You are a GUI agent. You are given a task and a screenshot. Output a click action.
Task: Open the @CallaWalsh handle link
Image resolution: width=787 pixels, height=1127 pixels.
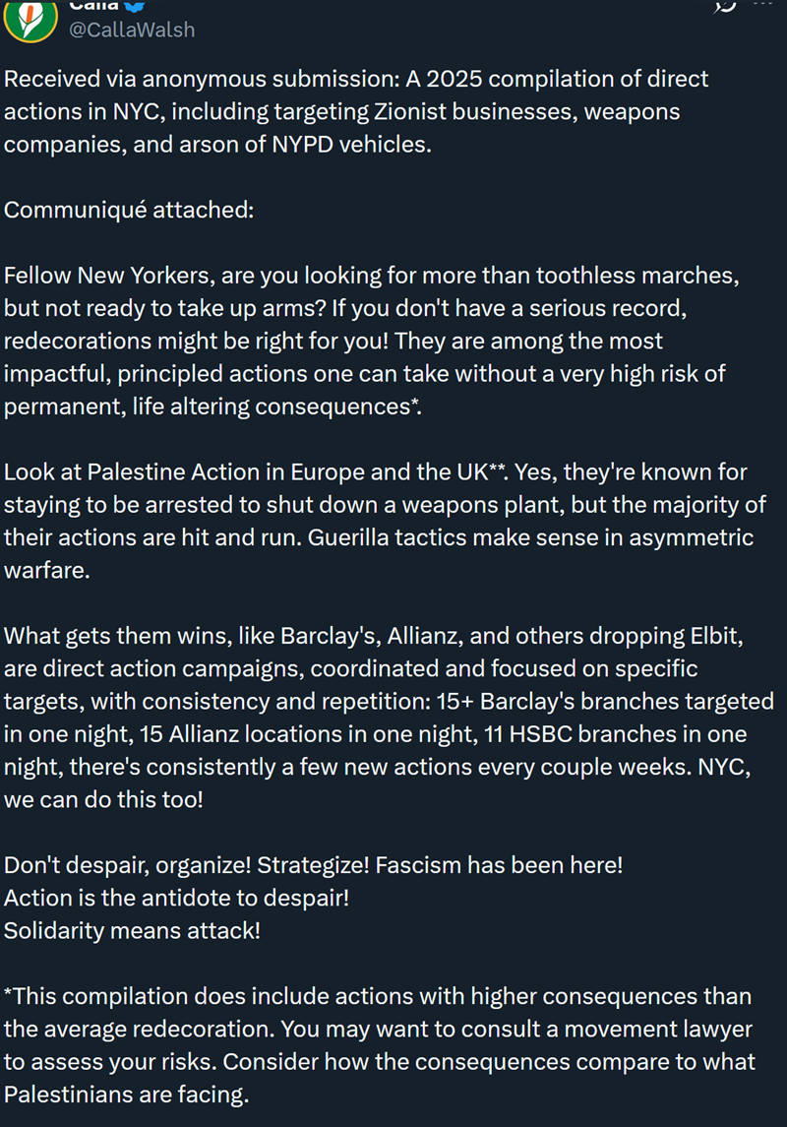tap(130, 30)
